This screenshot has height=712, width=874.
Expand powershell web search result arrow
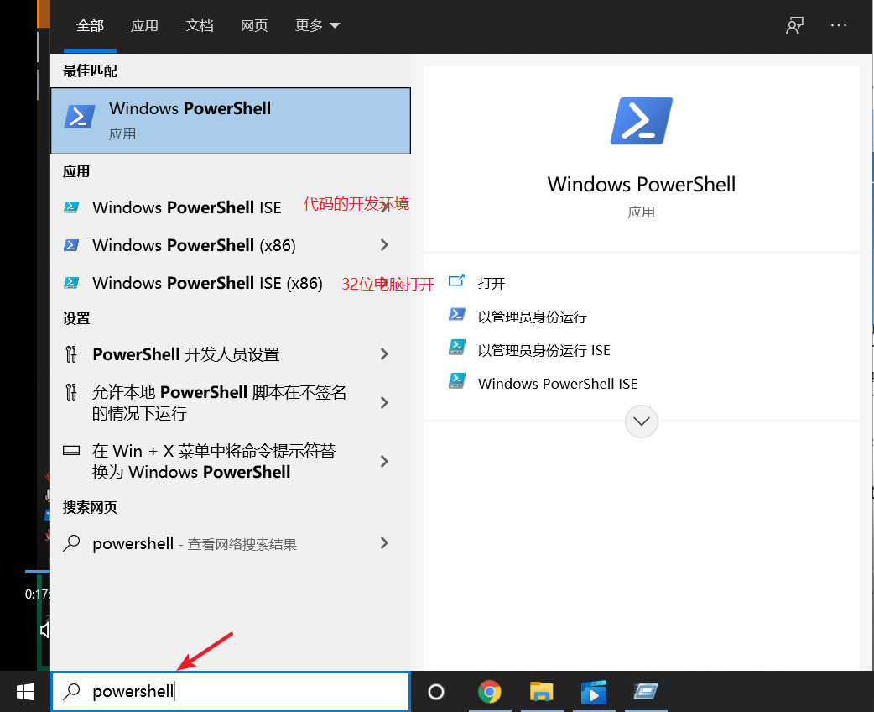pos(384,543)
